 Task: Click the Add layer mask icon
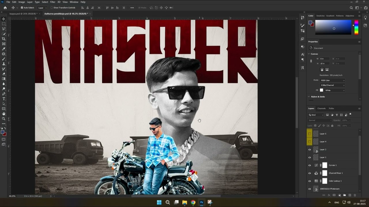click(x=334, y=195)
